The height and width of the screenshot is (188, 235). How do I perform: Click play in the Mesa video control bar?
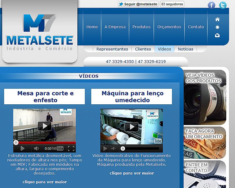coord(22,149)
